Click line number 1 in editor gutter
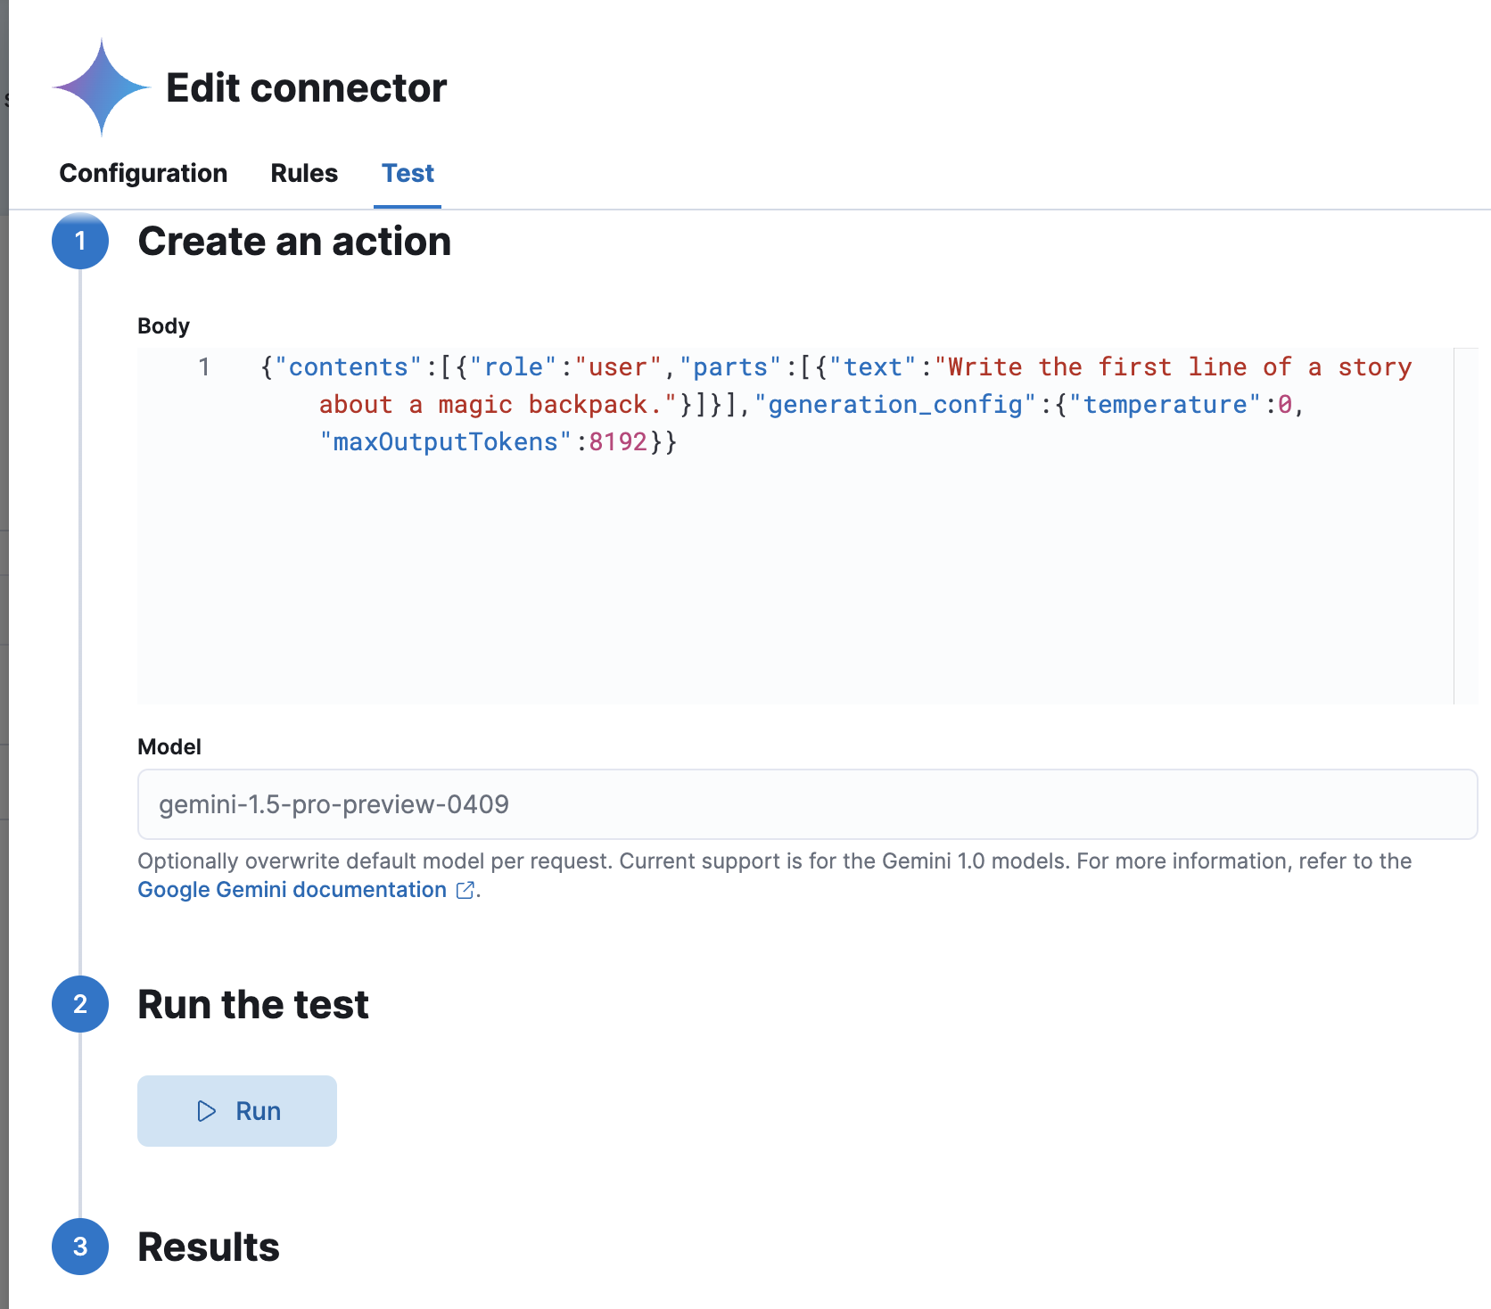Viewport: 1491px width, 1309px height. point(204,367)
